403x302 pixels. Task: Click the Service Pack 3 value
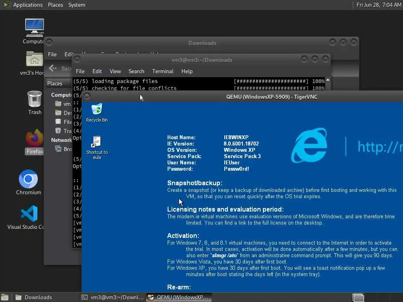(242, 157)
